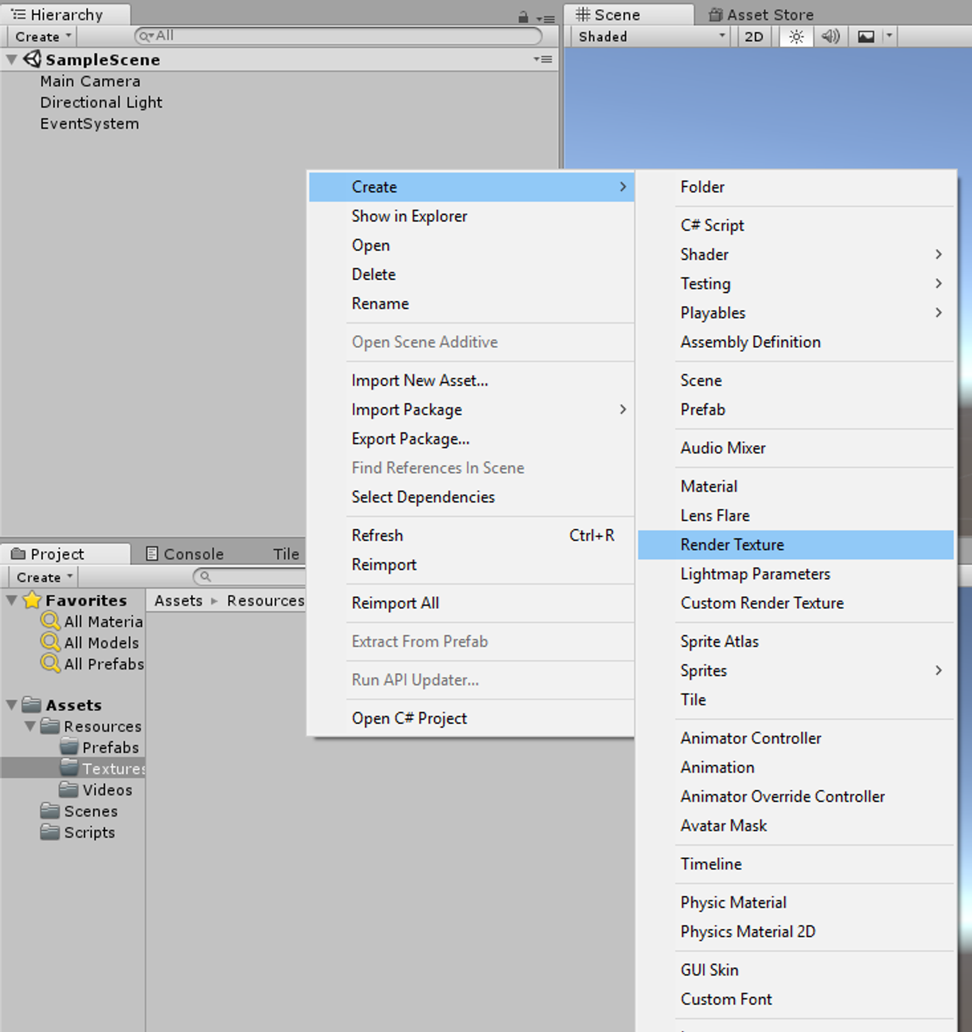Choose Delete from the context menu
The height and width of the screenshot is (1032, 972).
471,274
